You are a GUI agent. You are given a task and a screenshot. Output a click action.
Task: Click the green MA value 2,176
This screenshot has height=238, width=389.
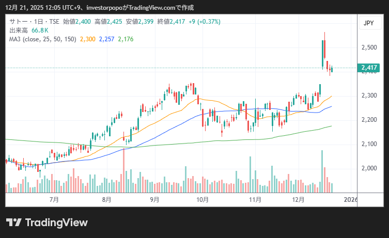coord(126,39)
